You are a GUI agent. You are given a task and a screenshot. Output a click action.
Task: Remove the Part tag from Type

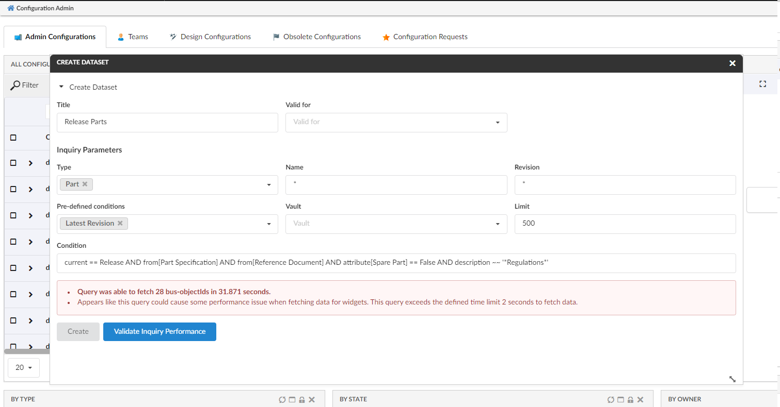[85, 184]
